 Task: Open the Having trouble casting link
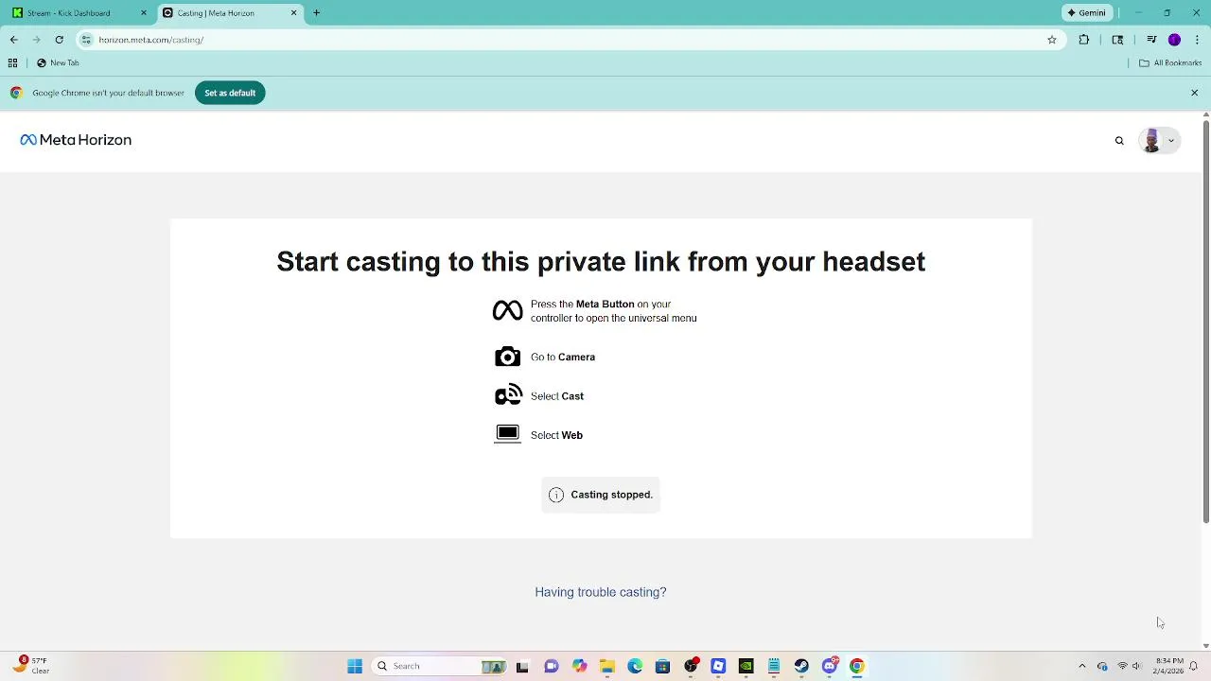coord(601,592)
